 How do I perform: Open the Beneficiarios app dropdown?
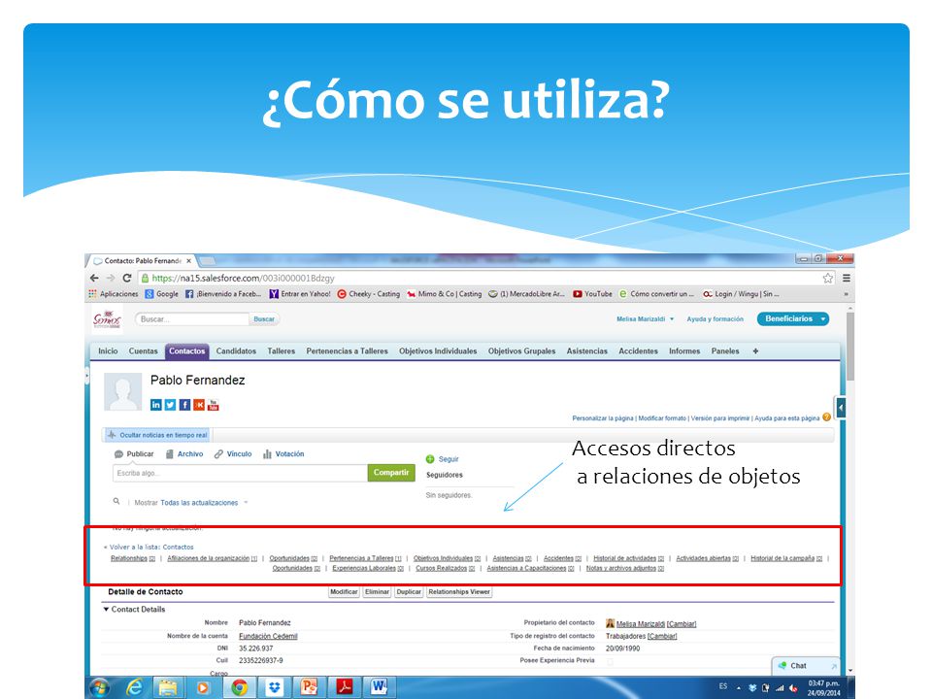[793, 319]
